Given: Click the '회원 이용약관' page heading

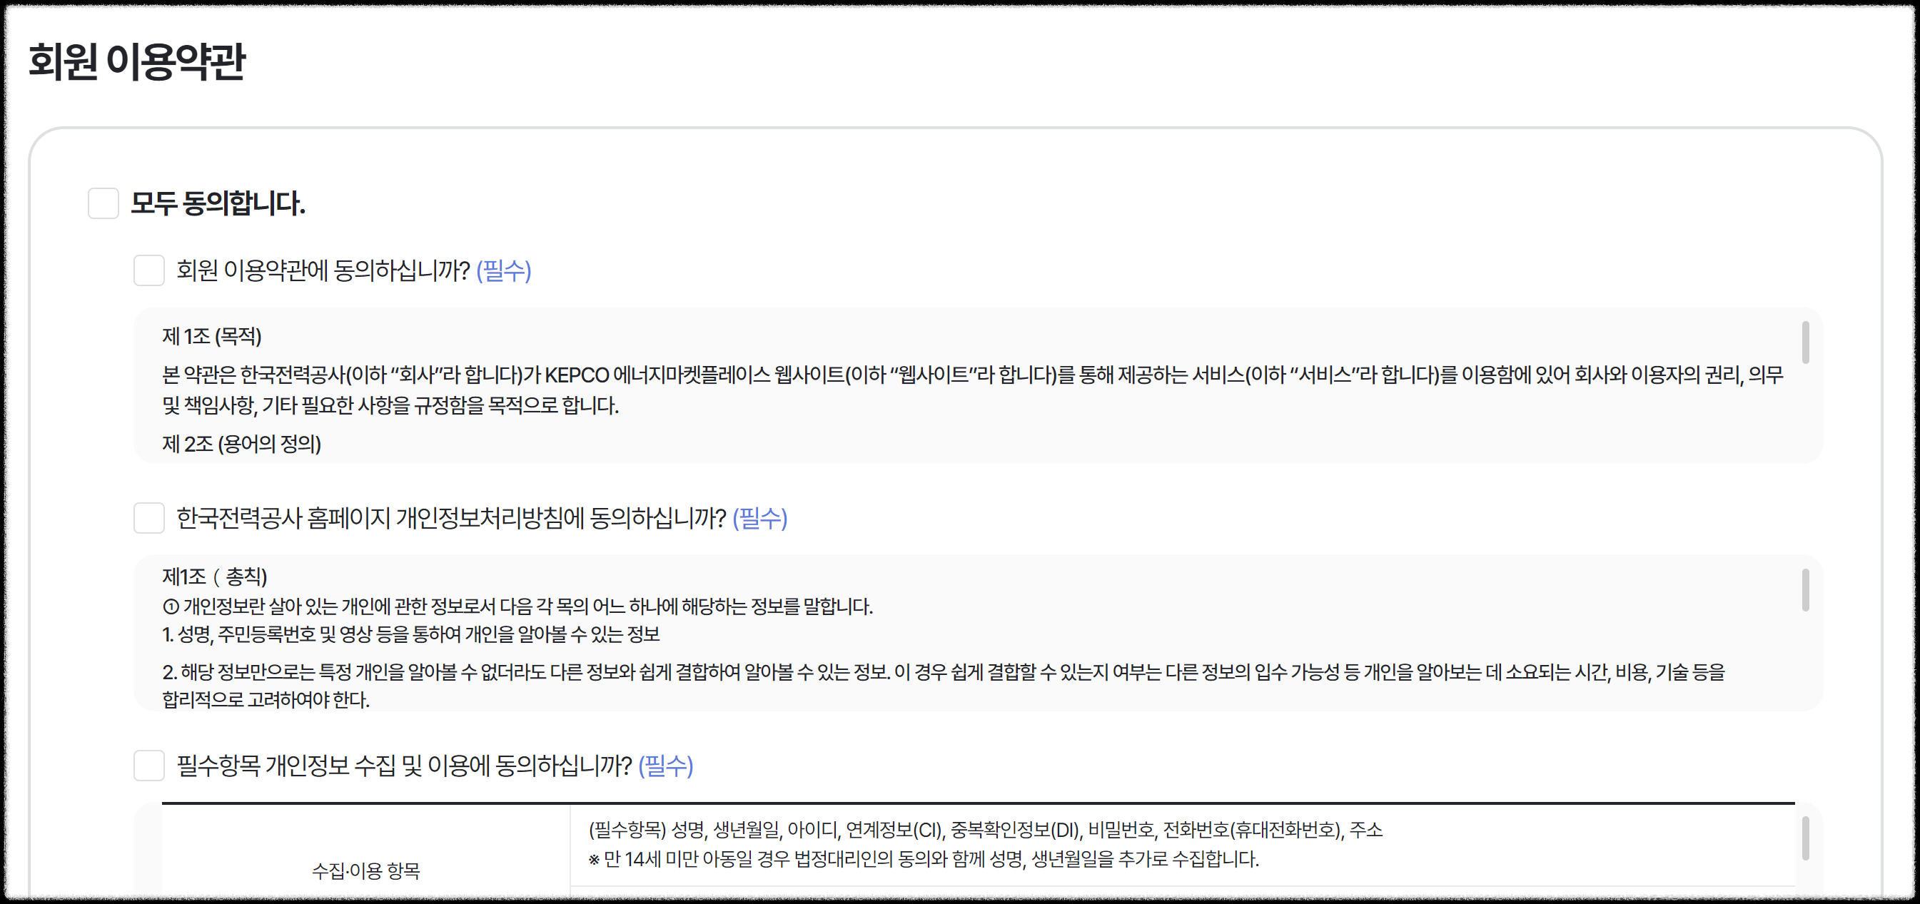Looking at the screenshot, I should pyautogui.click(x=136, y=61).
